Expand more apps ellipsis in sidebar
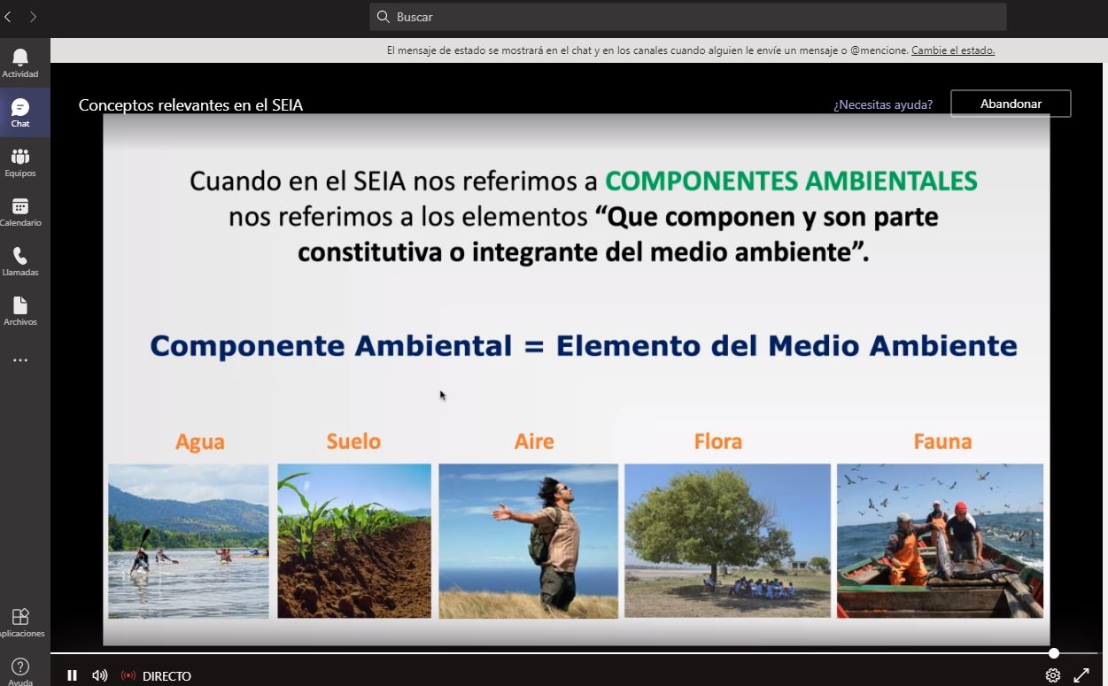Viewport: 1108px width, 686px height. (x=20, y=360)
